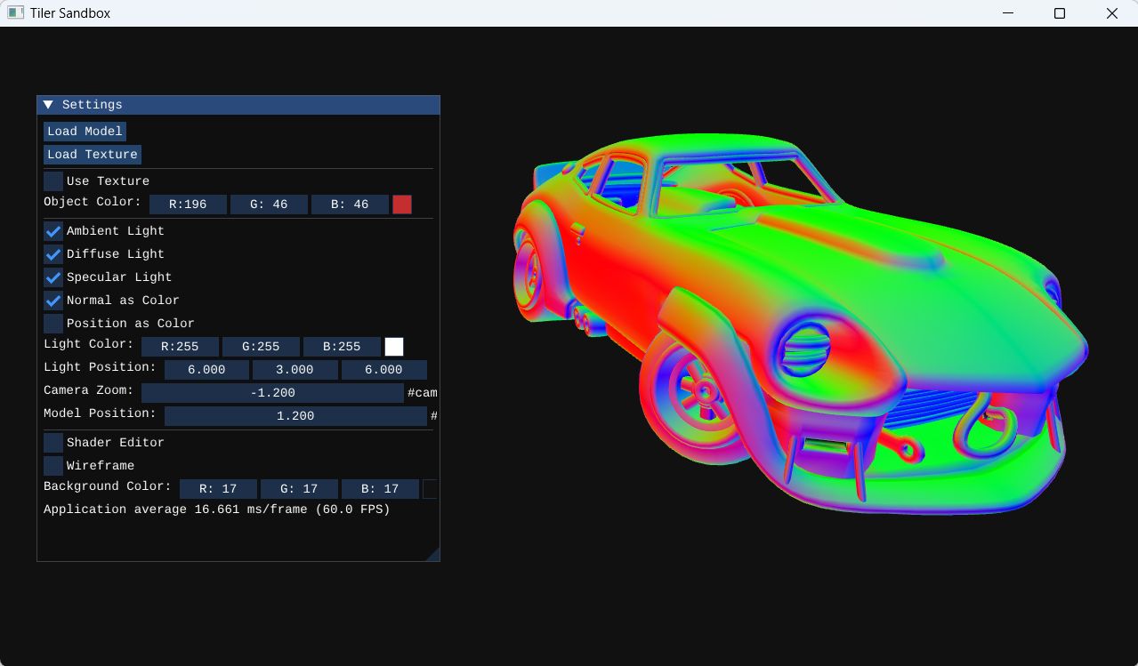Disable the Ambient Light checkbox

point(53,231)
